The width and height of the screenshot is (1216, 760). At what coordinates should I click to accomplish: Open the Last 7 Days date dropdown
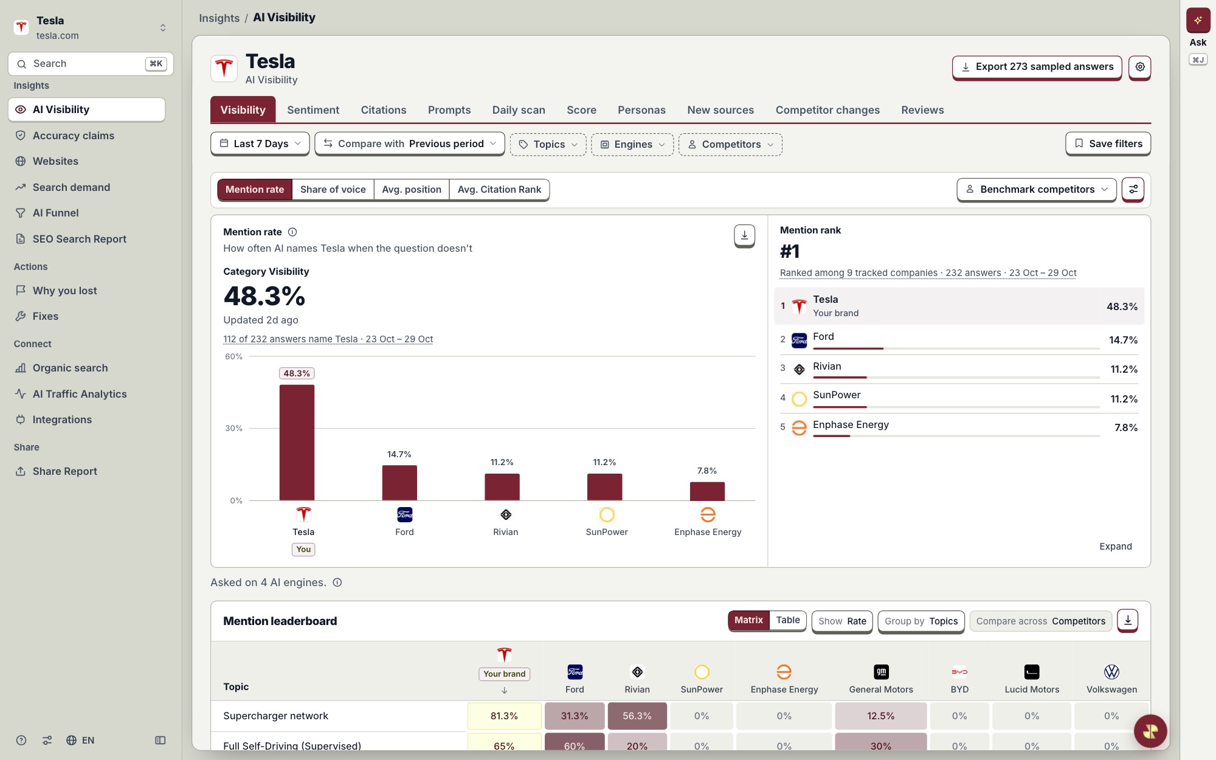coord(260,143)
